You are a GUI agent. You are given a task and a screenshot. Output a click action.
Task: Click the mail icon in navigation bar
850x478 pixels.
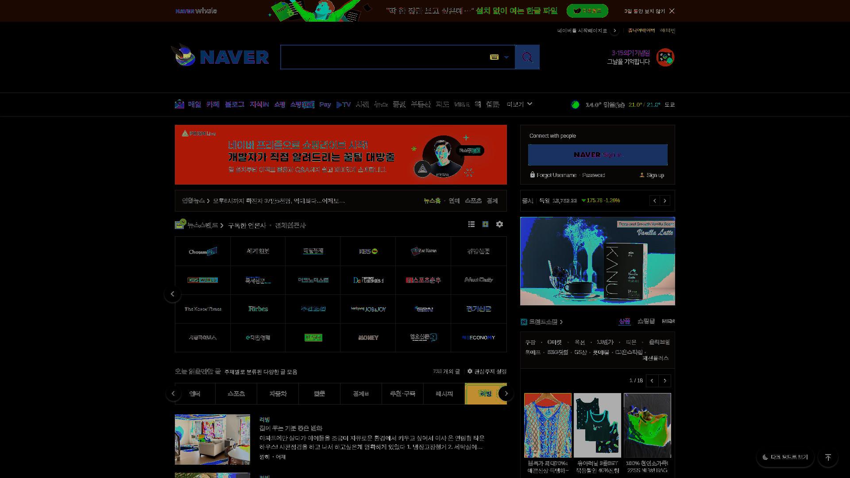179,104
